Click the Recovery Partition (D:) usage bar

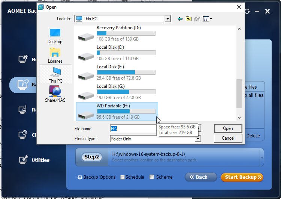pos(126,33)
